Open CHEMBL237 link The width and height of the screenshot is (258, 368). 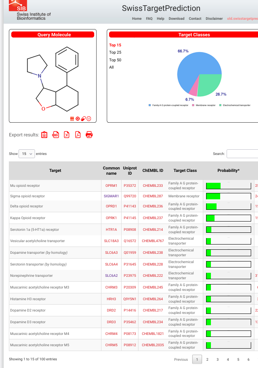click(x=153, y=218)
